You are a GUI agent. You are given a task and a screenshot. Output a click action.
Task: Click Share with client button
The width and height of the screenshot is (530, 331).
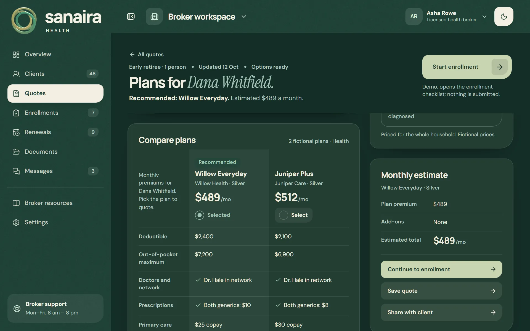pos(441,312)
